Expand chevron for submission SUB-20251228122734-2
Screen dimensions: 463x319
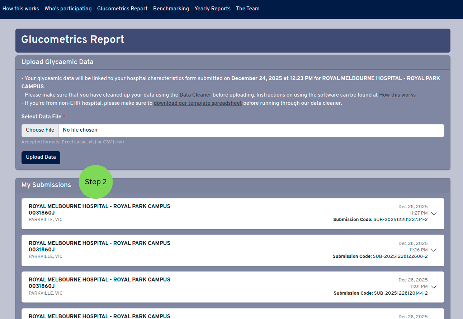[434, 214]
